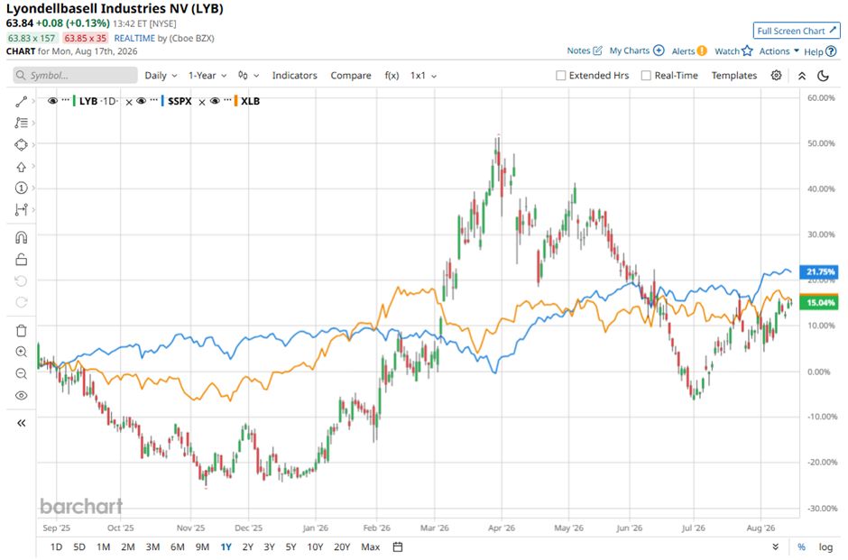Collapse the chart header with double caret
The width and height of the screenshot is (848, 560).
tap(802, 77)
